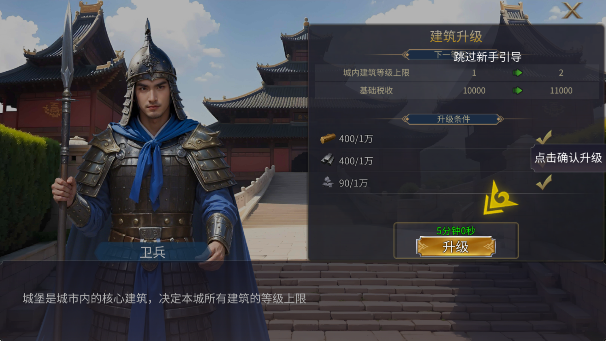Click the 5分钟0秒 upgrade timer
The image size is (606, 341).
[x=456, y=231]
